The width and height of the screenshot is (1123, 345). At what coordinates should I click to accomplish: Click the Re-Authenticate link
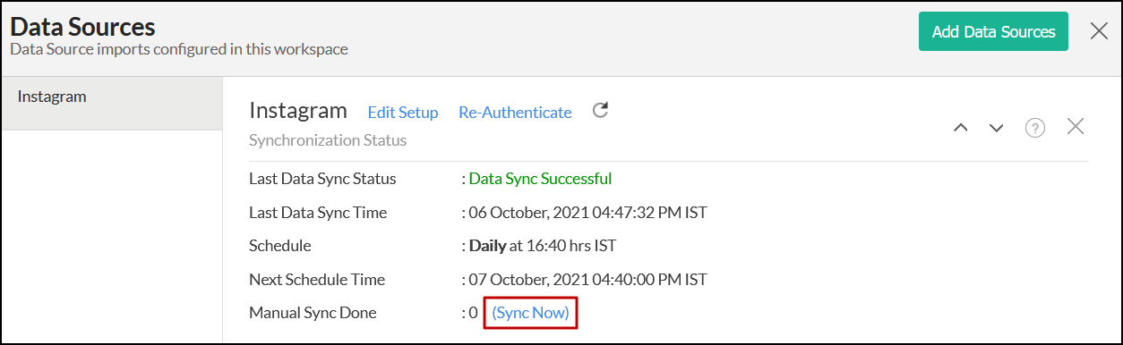515,112
